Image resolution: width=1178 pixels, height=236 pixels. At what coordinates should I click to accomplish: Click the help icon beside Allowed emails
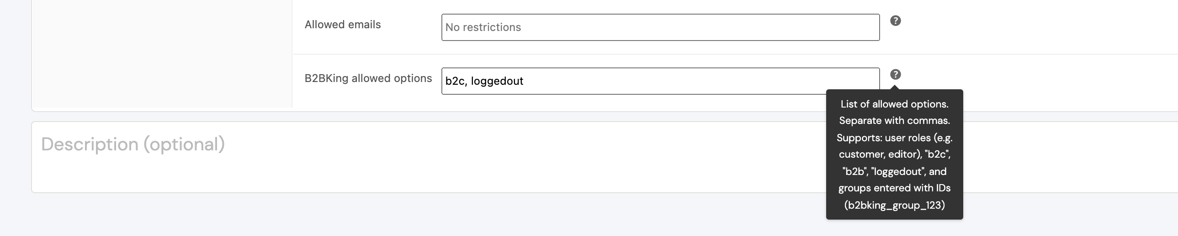coord(896,21)
